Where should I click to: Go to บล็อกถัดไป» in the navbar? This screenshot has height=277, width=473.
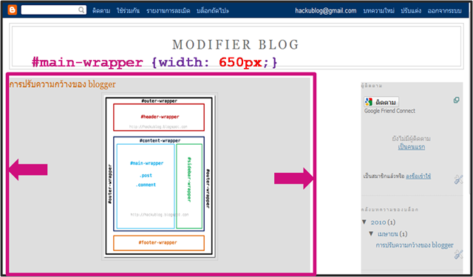[213, 11]
